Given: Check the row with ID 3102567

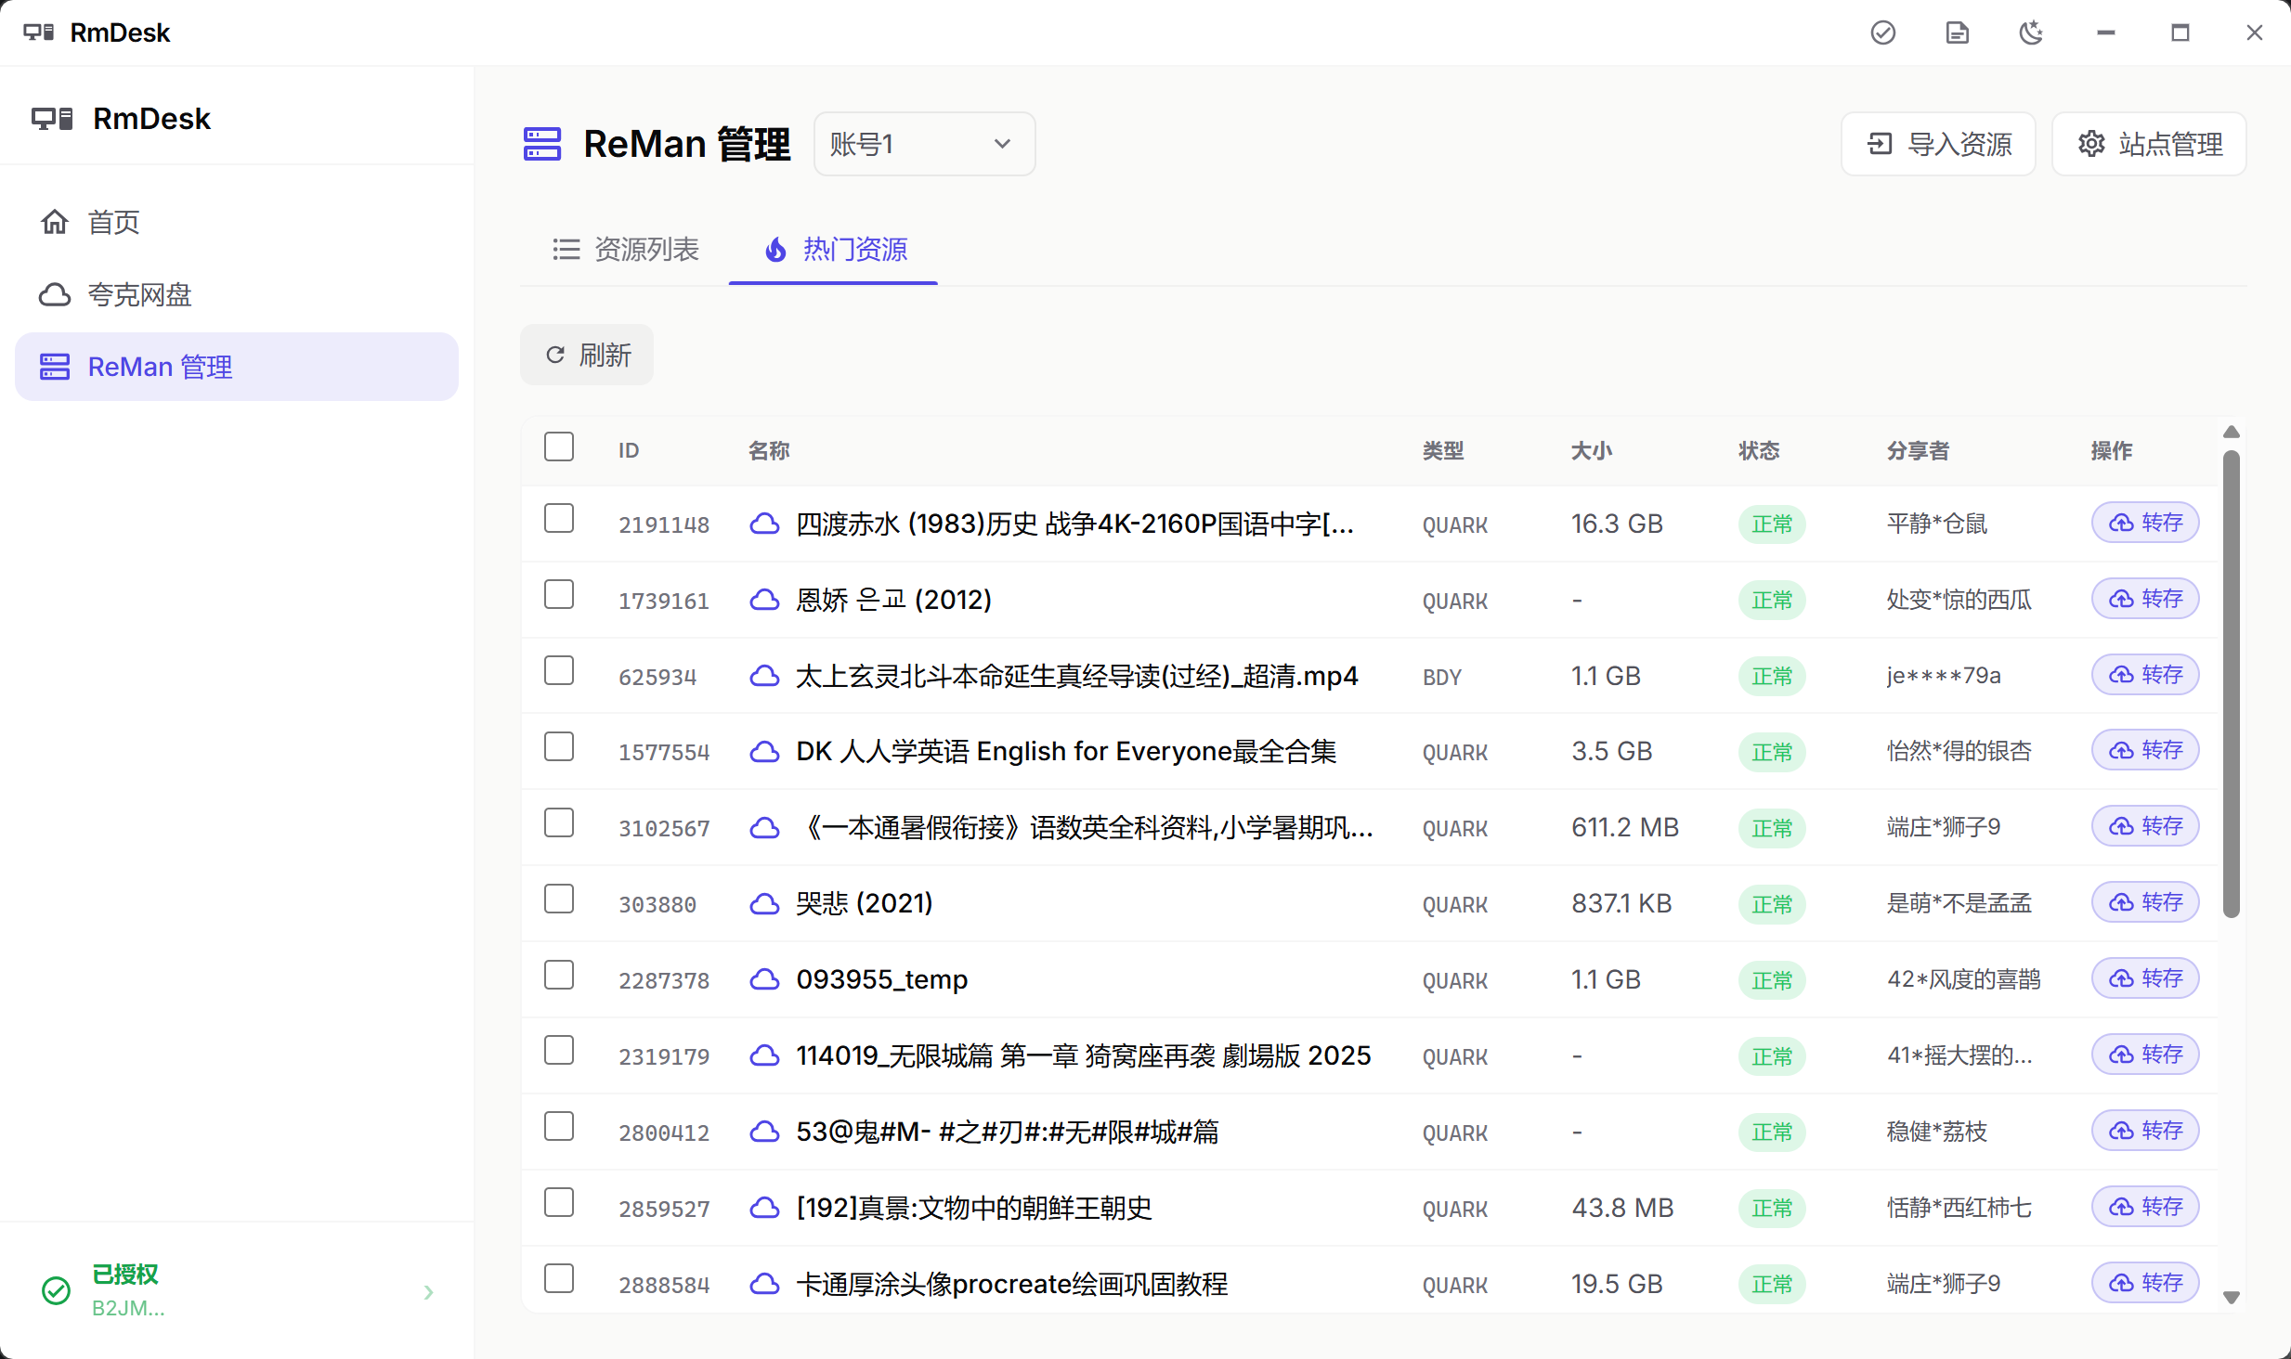Looking at the screenshot, I should (559, 822).
